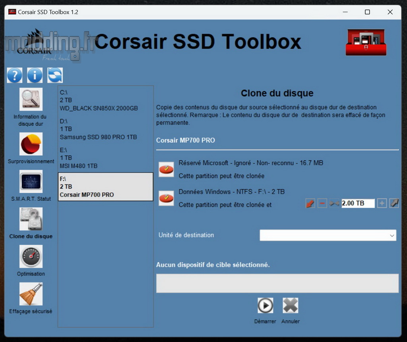
Task: Select the E:\ MSI M480 1TB drive
Action: pyautogui.click(x=106, y=158)
